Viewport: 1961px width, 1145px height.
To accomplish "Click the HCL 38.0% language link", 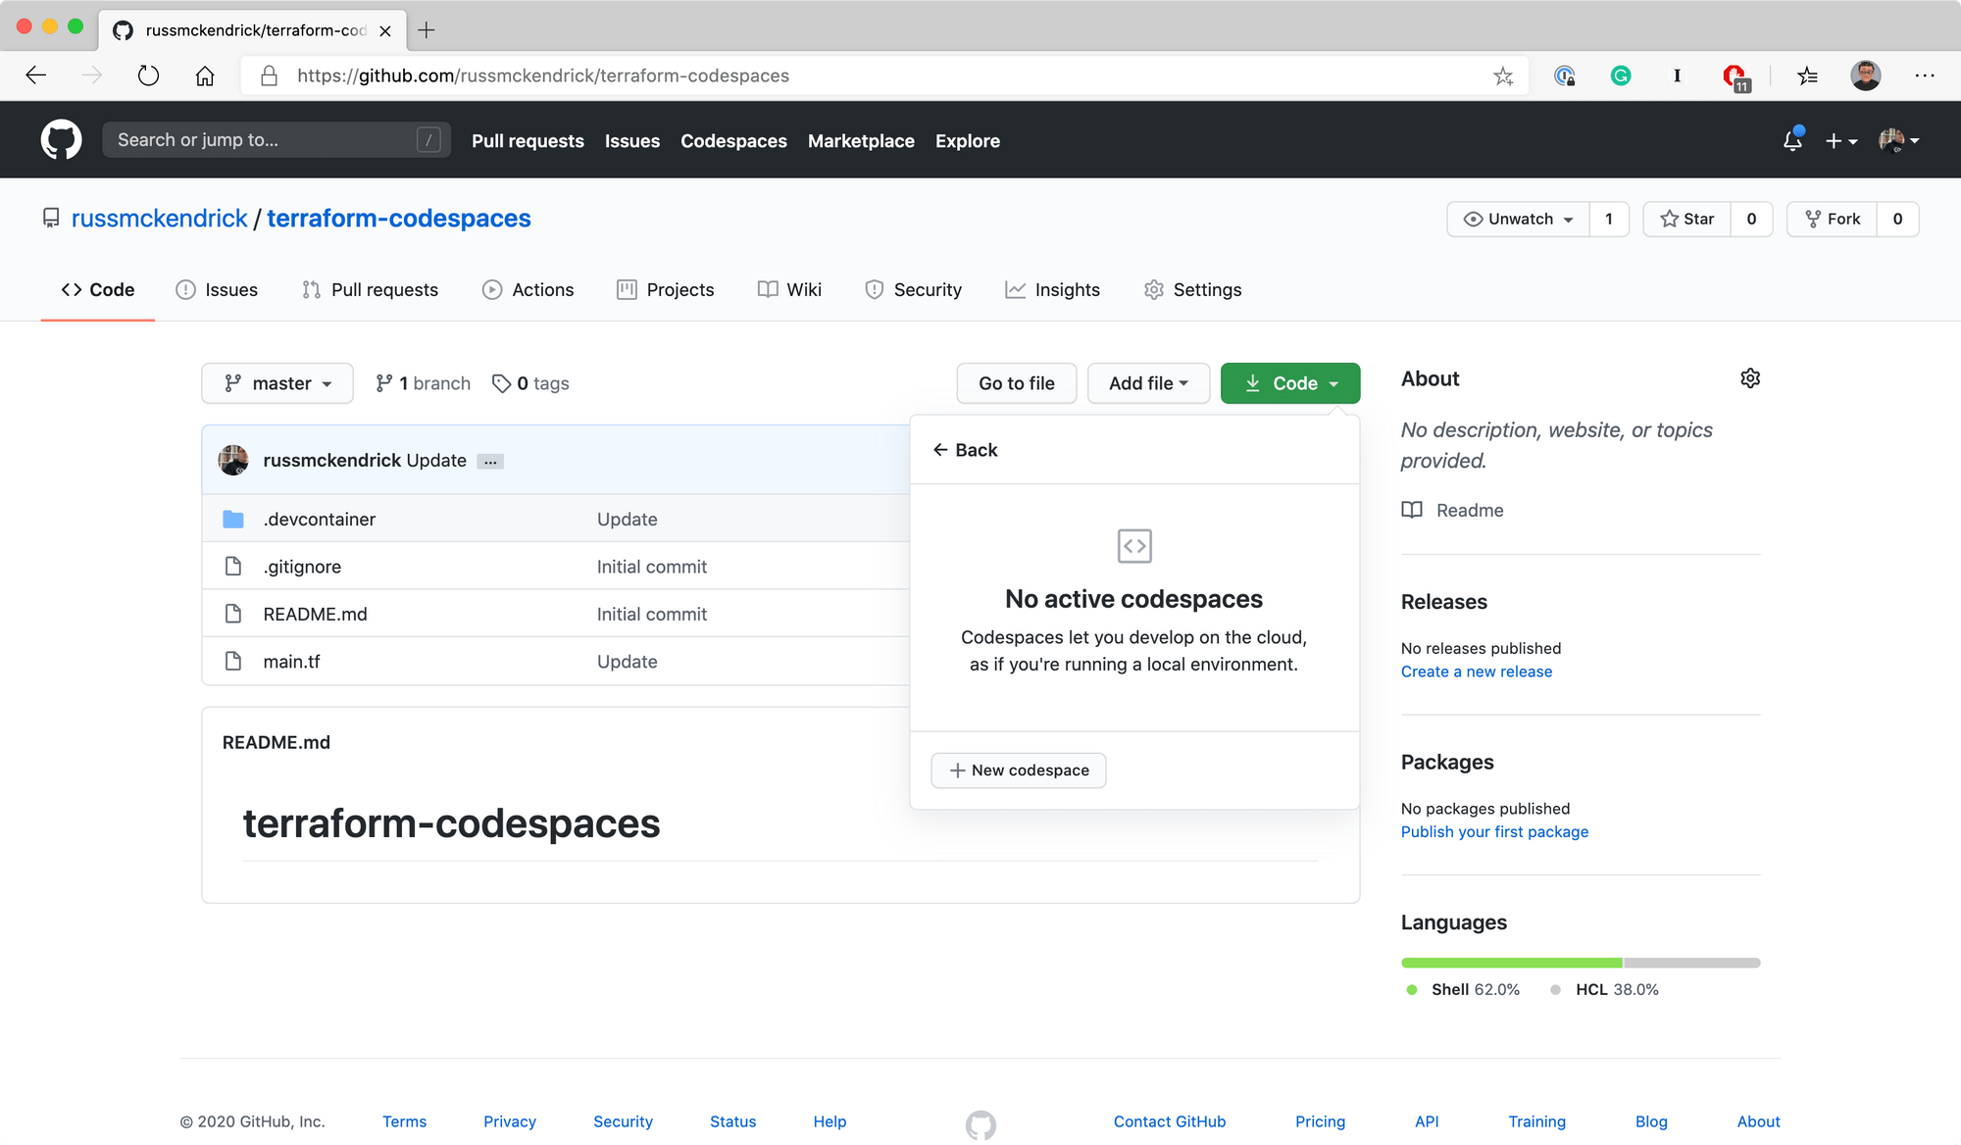I will pyautogui.click(x=1604, y=990).
